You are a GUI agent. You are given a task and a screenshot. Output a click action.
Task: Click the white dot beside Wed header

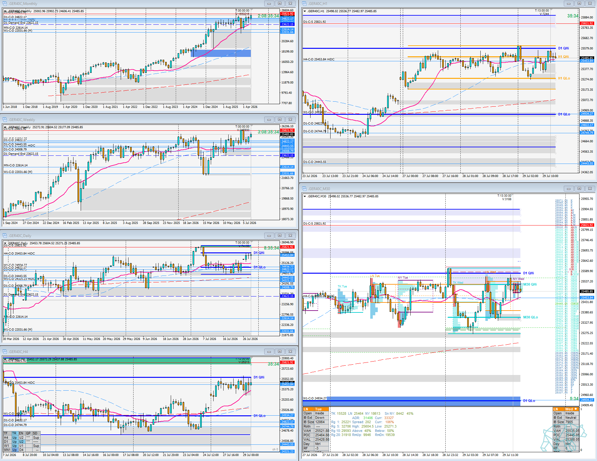tap(576, 409)
